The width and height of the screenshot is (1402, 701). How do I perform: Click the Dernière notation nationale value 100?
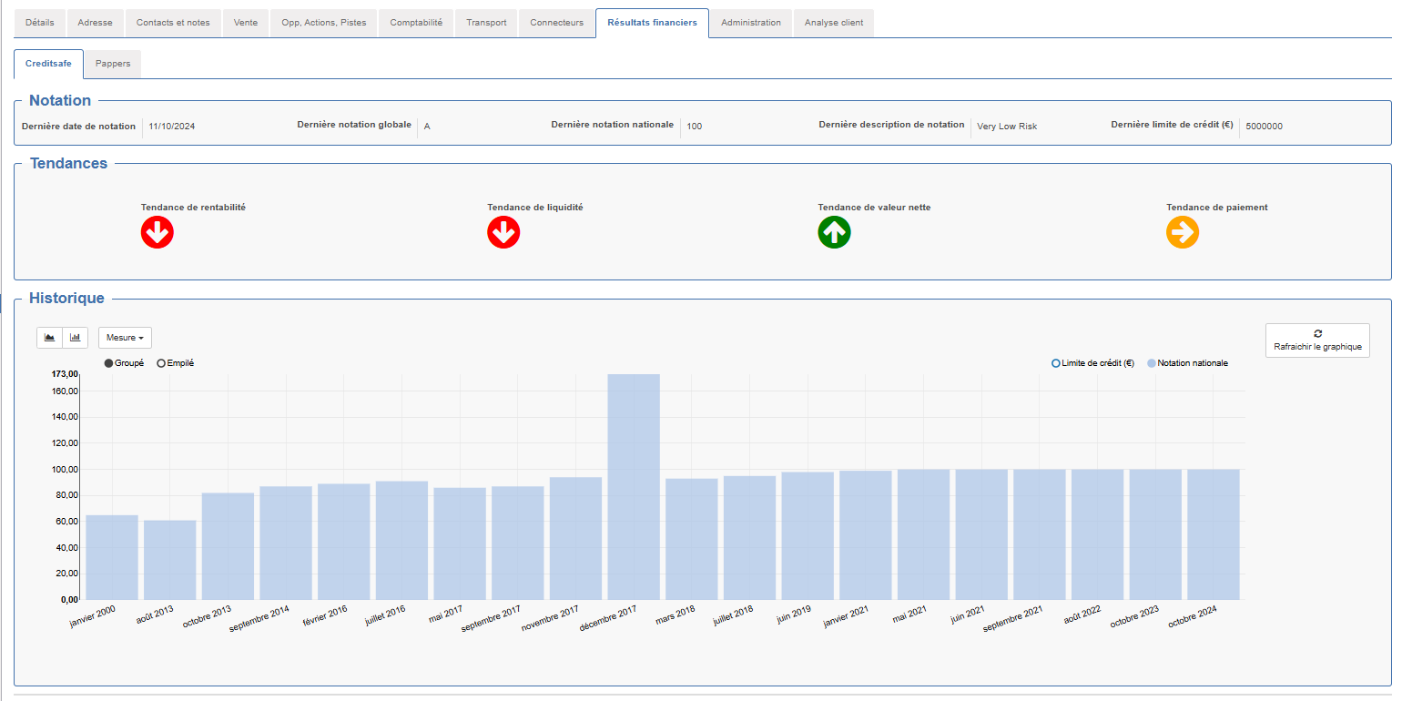pos(694,127)
